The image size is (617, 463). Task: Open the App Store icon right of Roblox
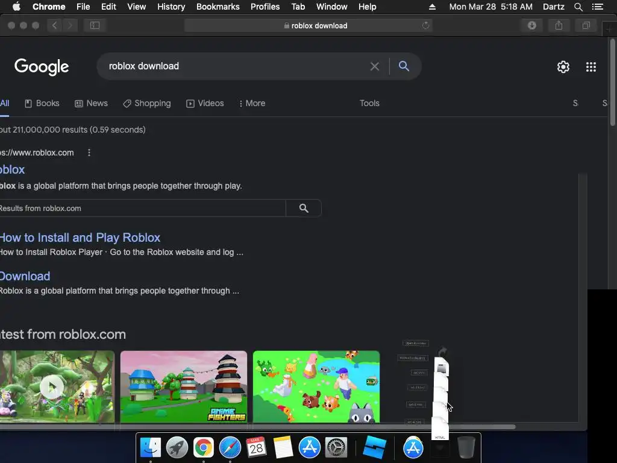413,448
